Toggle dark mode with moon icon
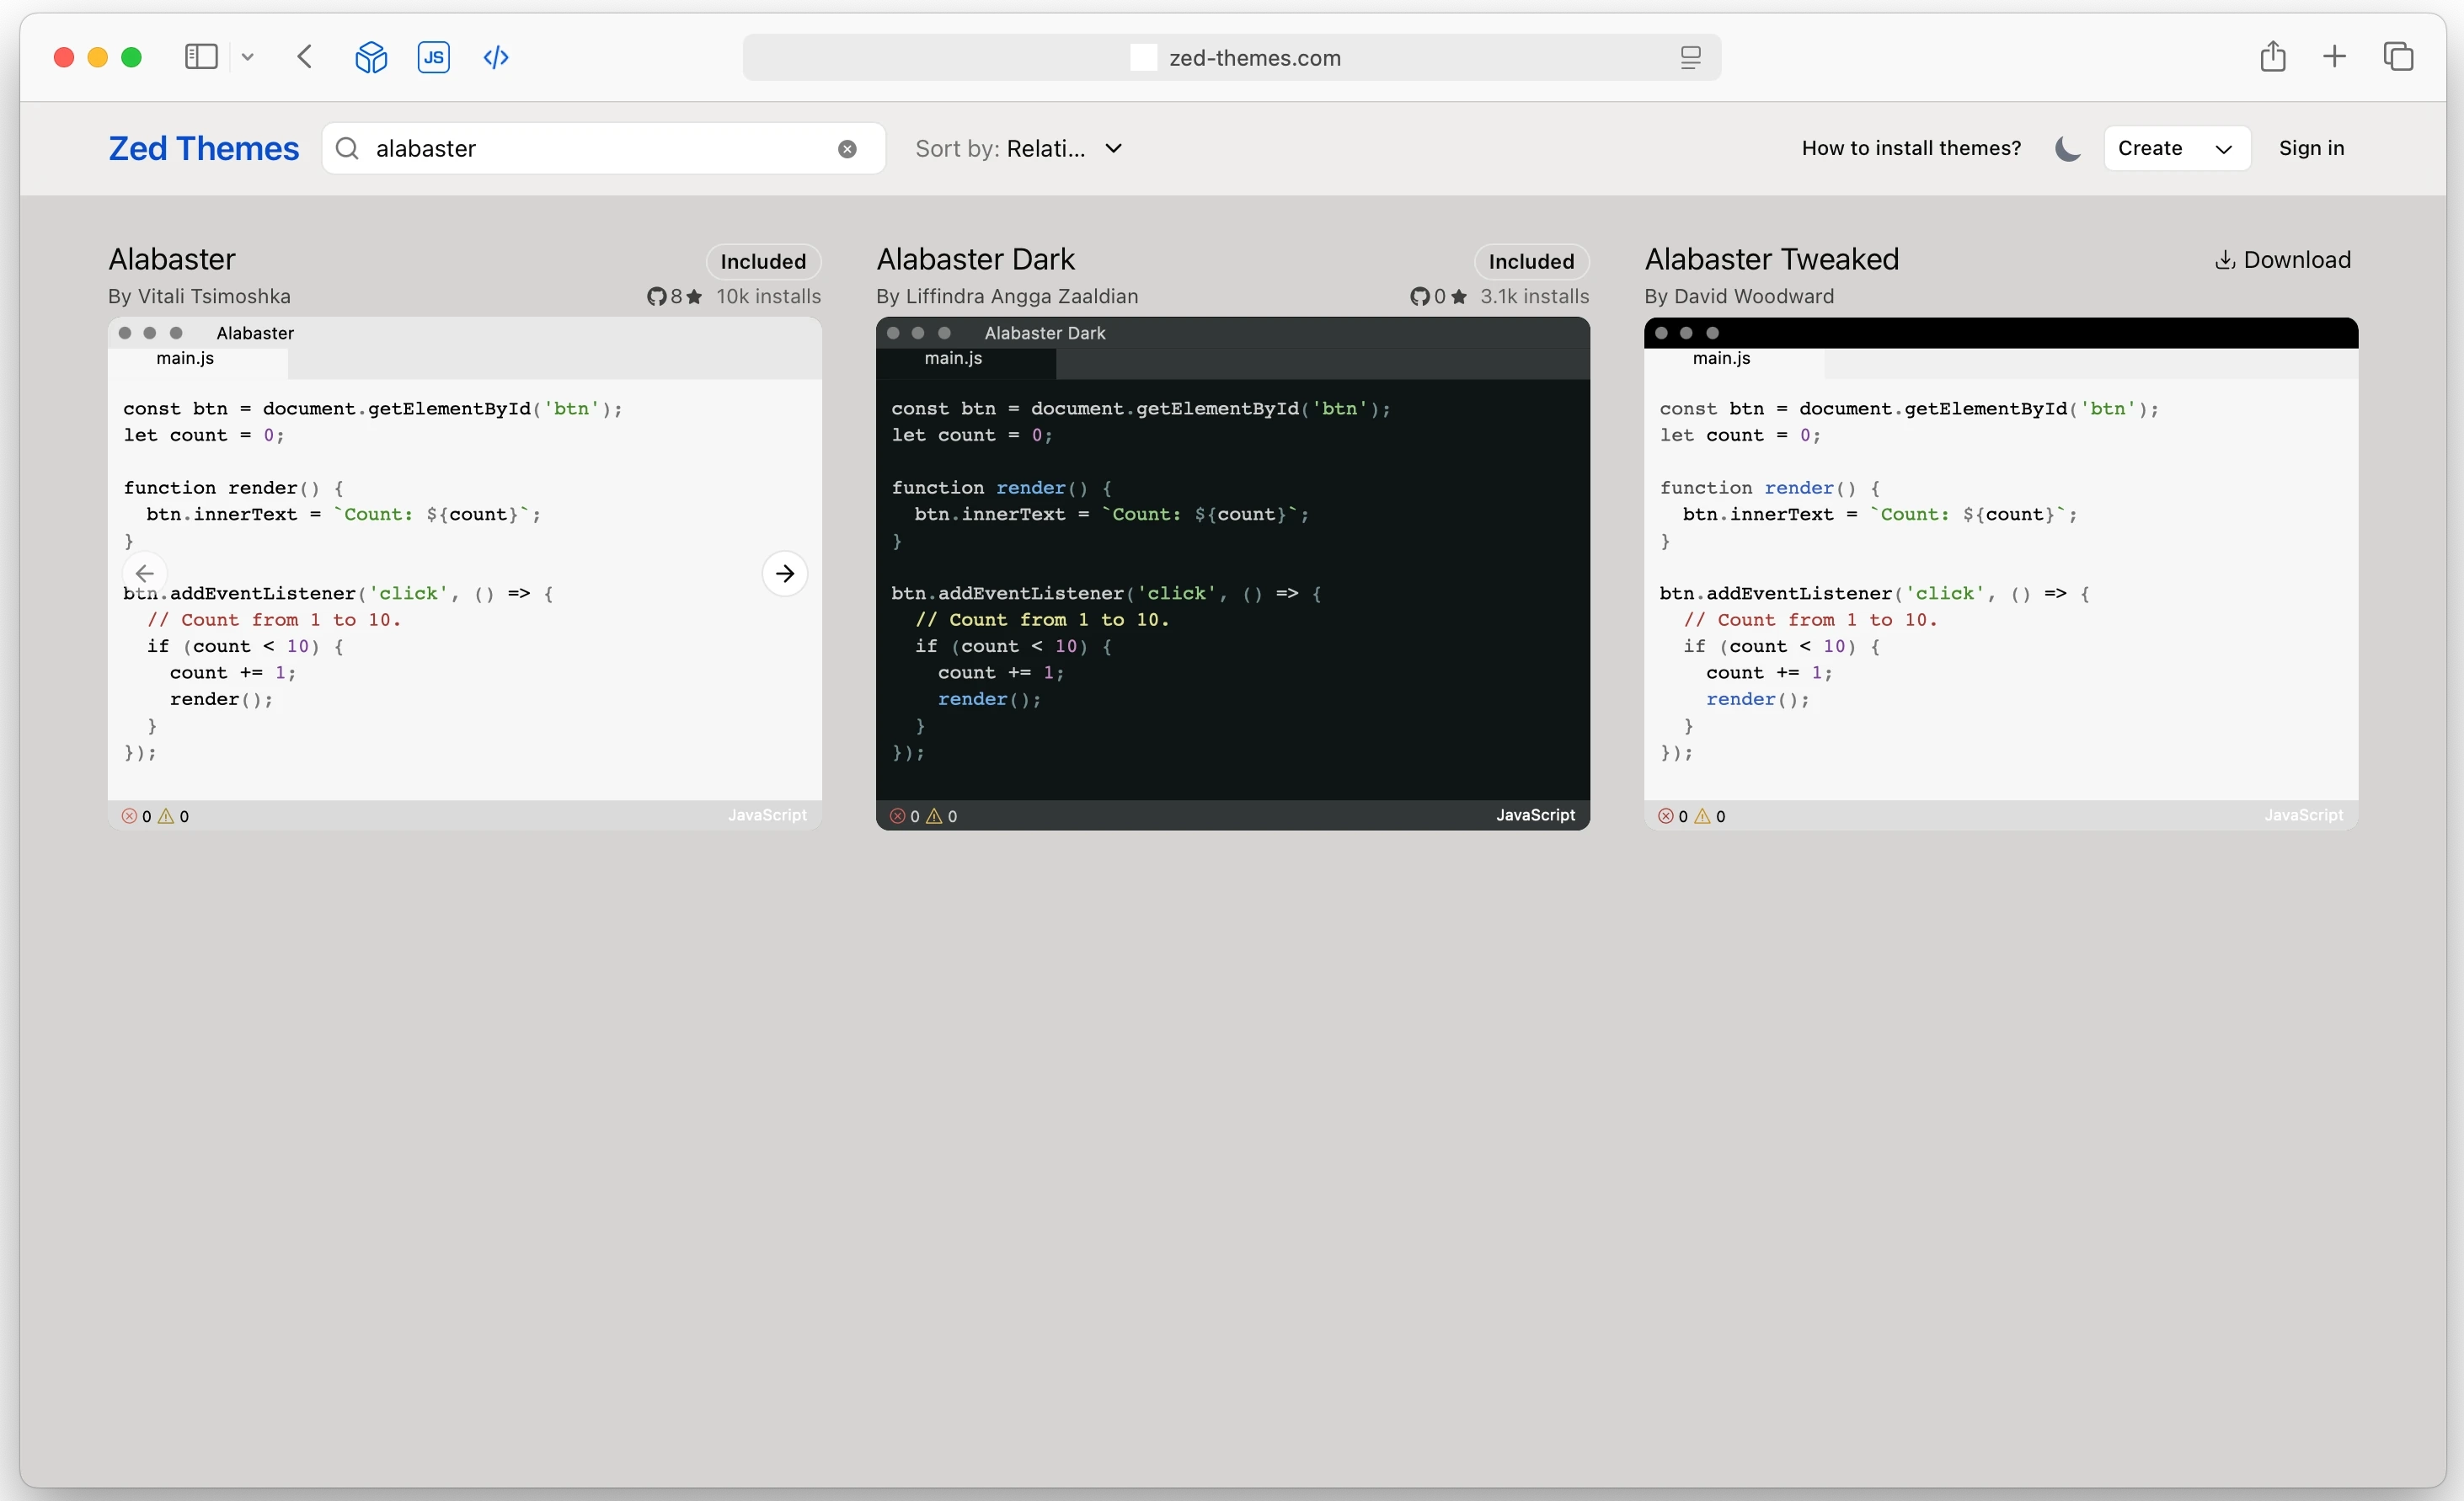The width and height of the screenshot is (2464, 1501). [x=2067, y=149]
